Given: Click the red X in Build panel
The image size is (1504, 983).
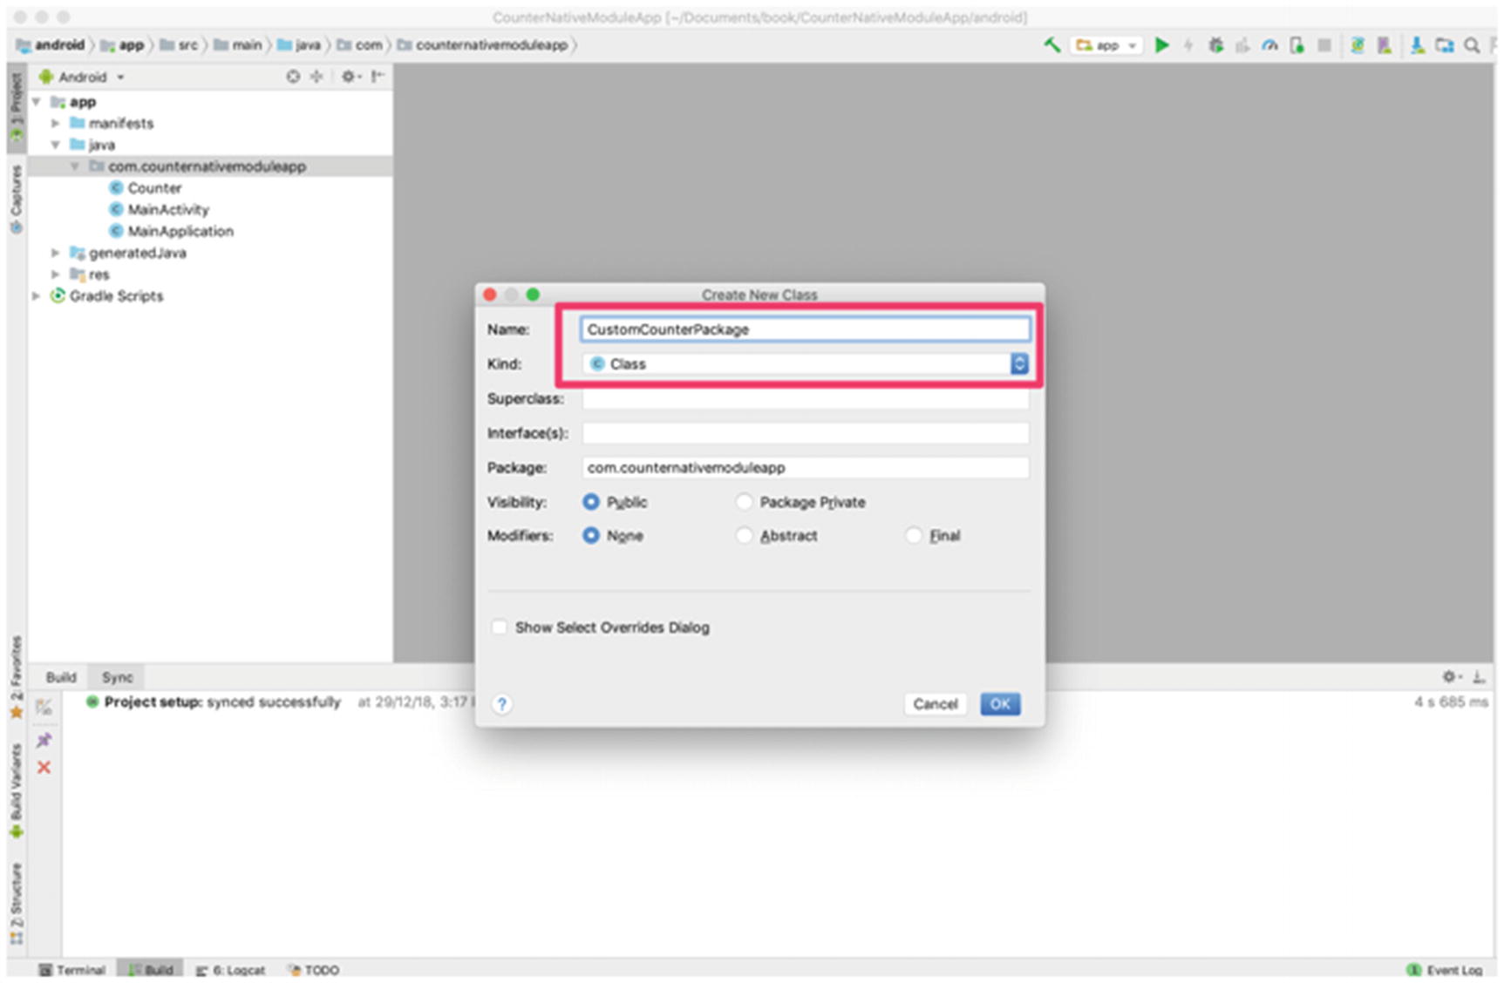Looking at the screenshot, I should click(x=44, y=768).
